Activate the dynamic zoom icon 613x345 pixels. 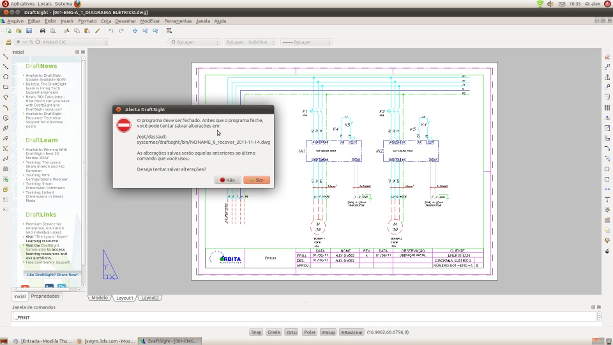(145, 31)
